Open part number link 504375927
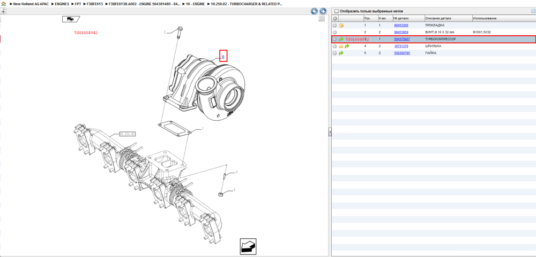Image resolution: width=536 pixels, height=257 pixels. 401,39
